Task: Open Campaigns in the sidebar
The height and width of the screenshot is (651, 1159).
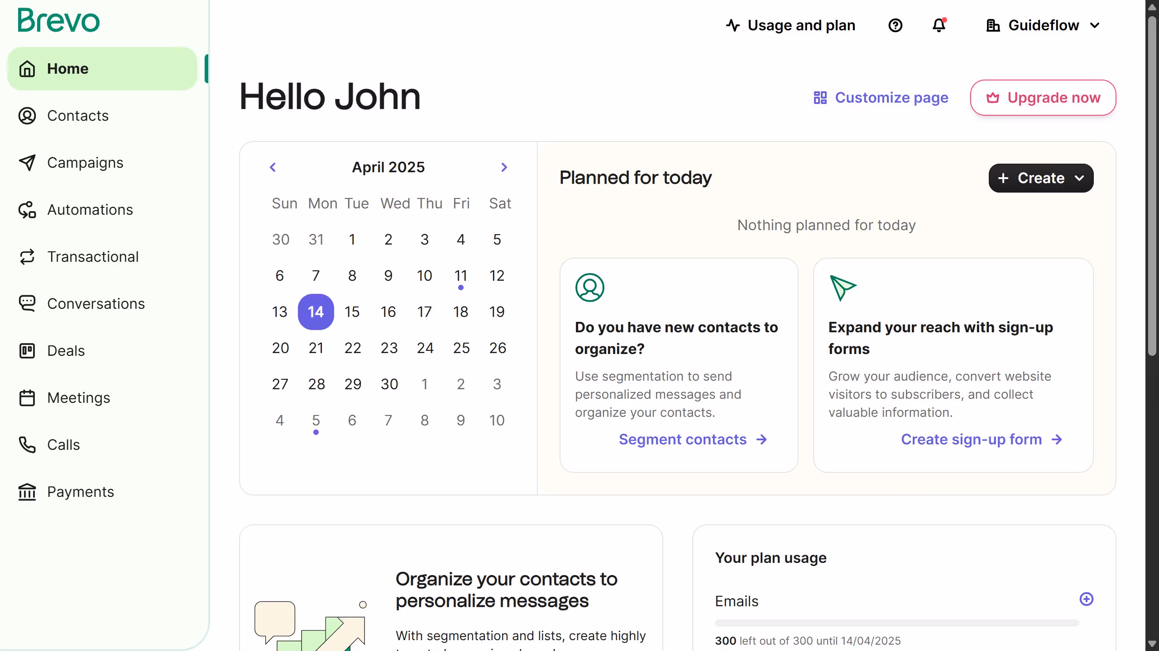Action: (85, 163)
